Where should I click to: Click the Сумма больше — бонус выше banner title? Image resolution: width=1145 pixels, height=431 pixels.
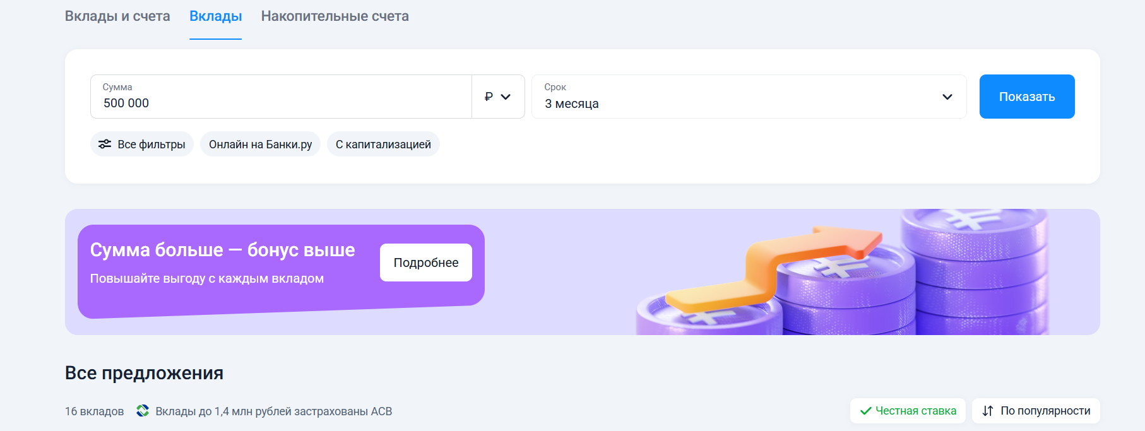[222, 250]
